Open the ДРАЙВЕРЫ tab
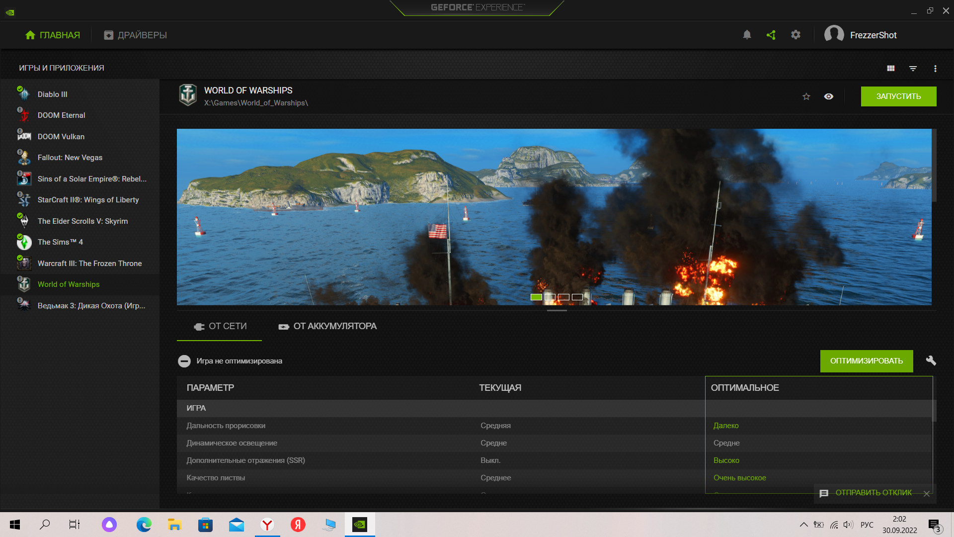Viewport: 954px width, 537px height. click(135, 35)
